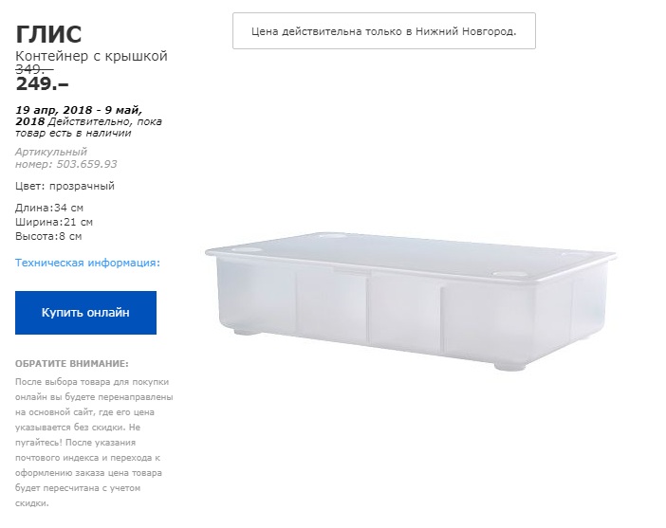Click the redirect notice paragraph below the heading

[x=94, y=442]
